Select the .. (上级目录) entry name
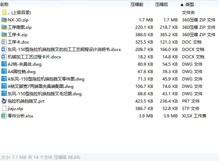 pos(19,13)
